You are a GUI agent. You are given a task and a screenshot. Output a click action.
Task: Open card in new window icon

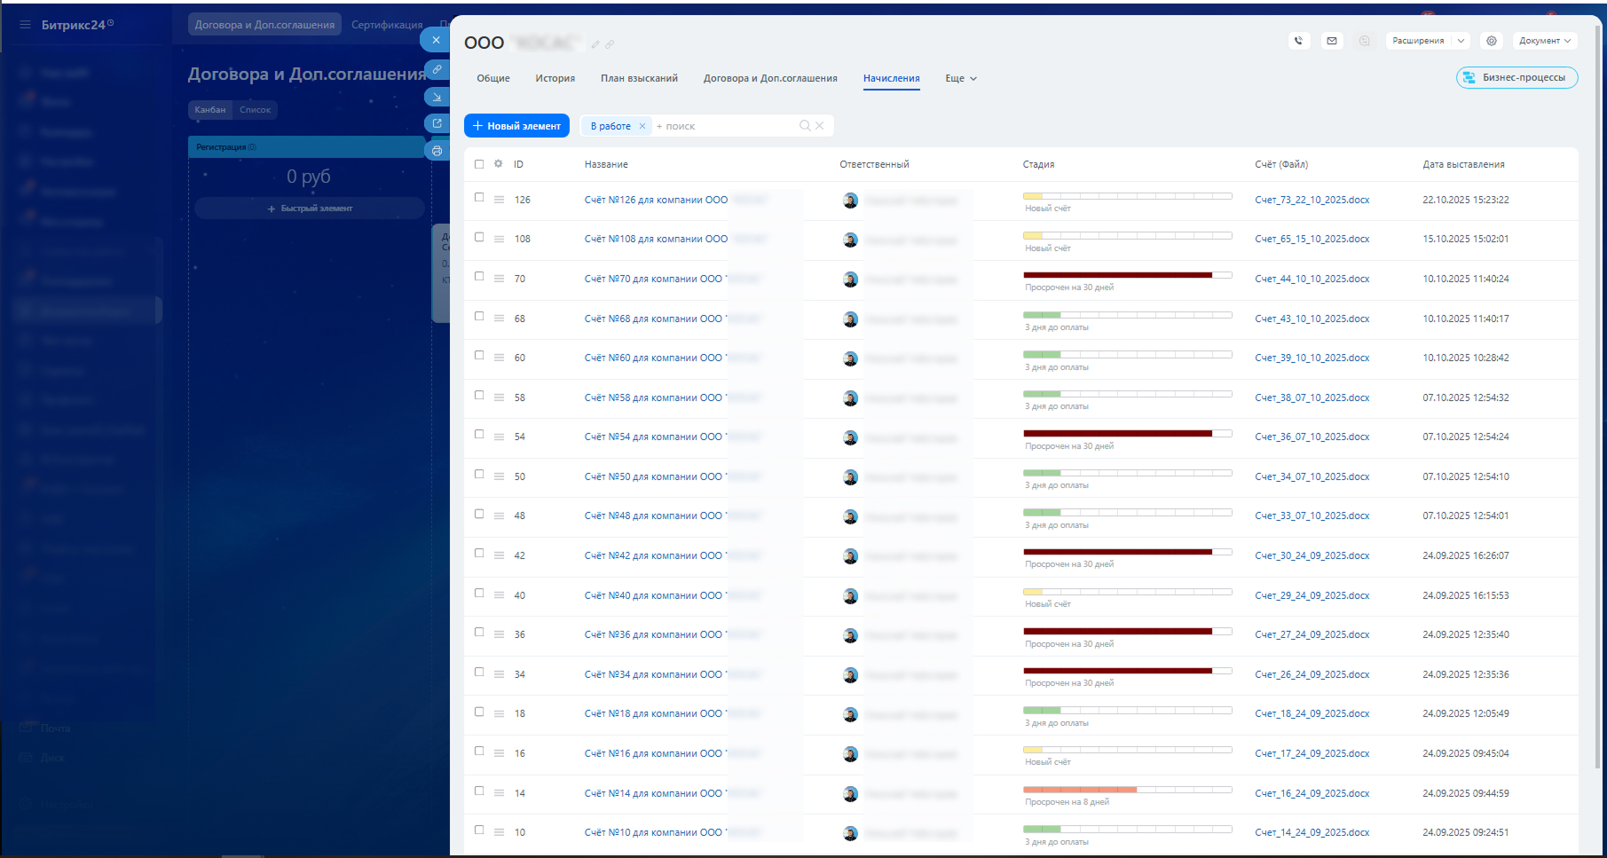(437, 123)
